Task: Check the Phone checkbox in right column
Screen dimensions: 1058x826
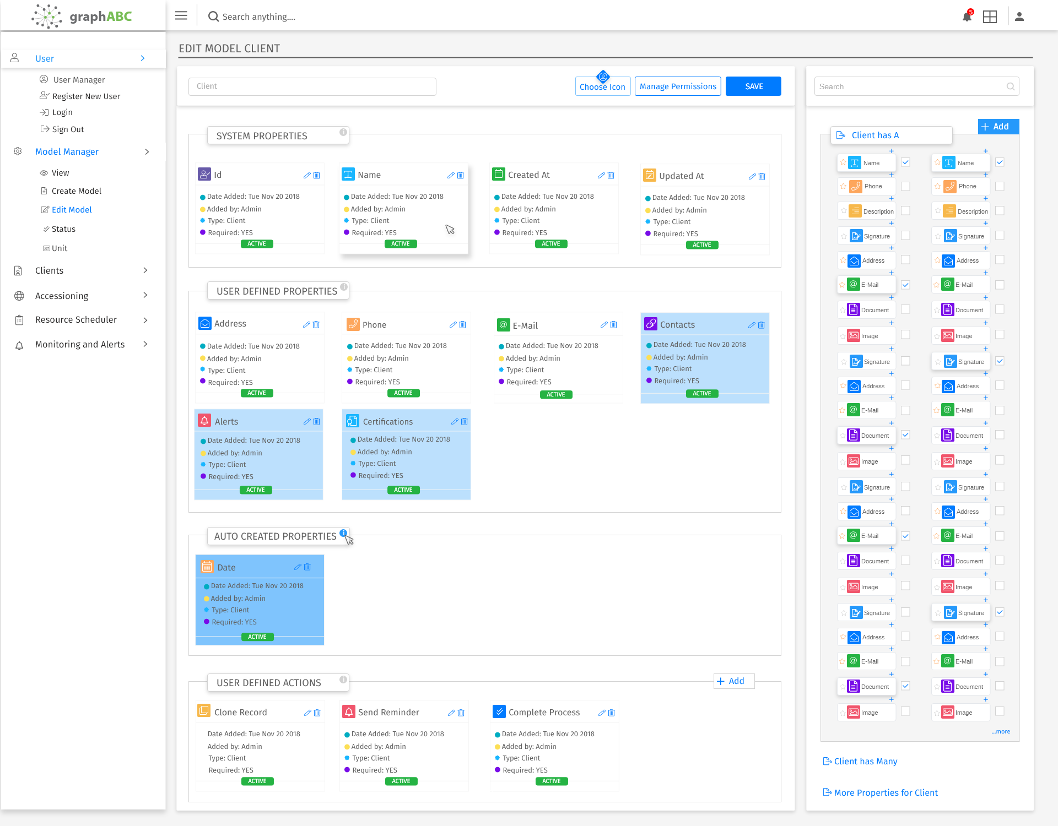Action: pos(1000,186)
